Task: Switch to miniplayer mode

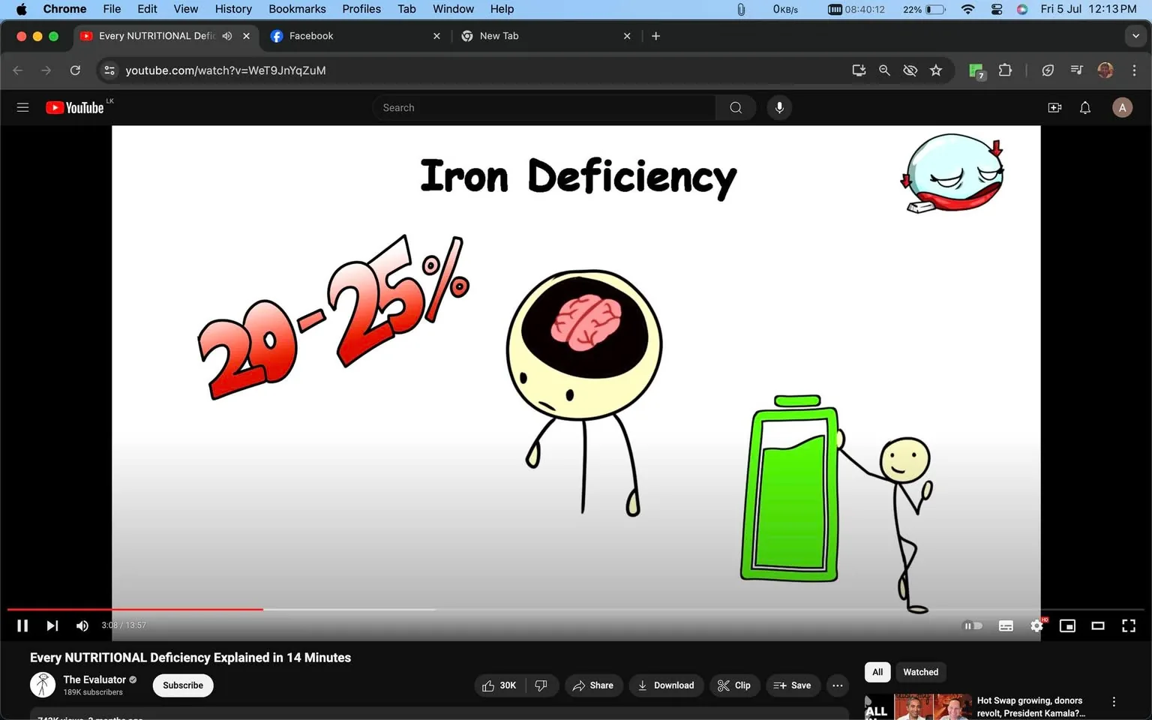Action: coord(1067,625)
